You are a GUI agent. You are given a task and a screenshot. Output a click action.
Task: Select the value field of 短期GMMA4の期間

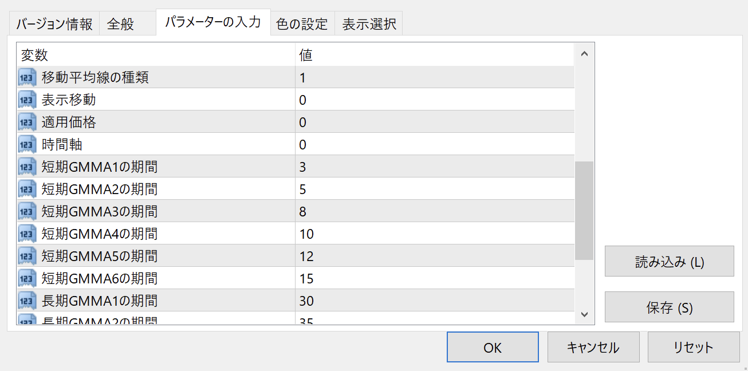point(434,234)
